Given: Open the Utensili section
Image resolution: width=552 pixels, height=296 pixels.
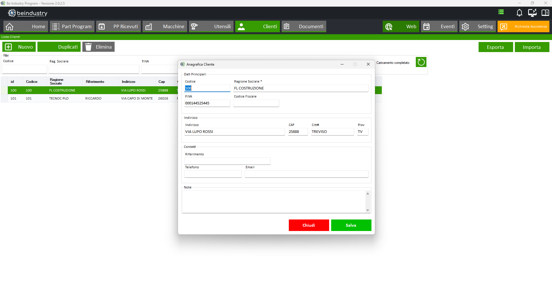Looking at the screenshot, I should point(211,26).
